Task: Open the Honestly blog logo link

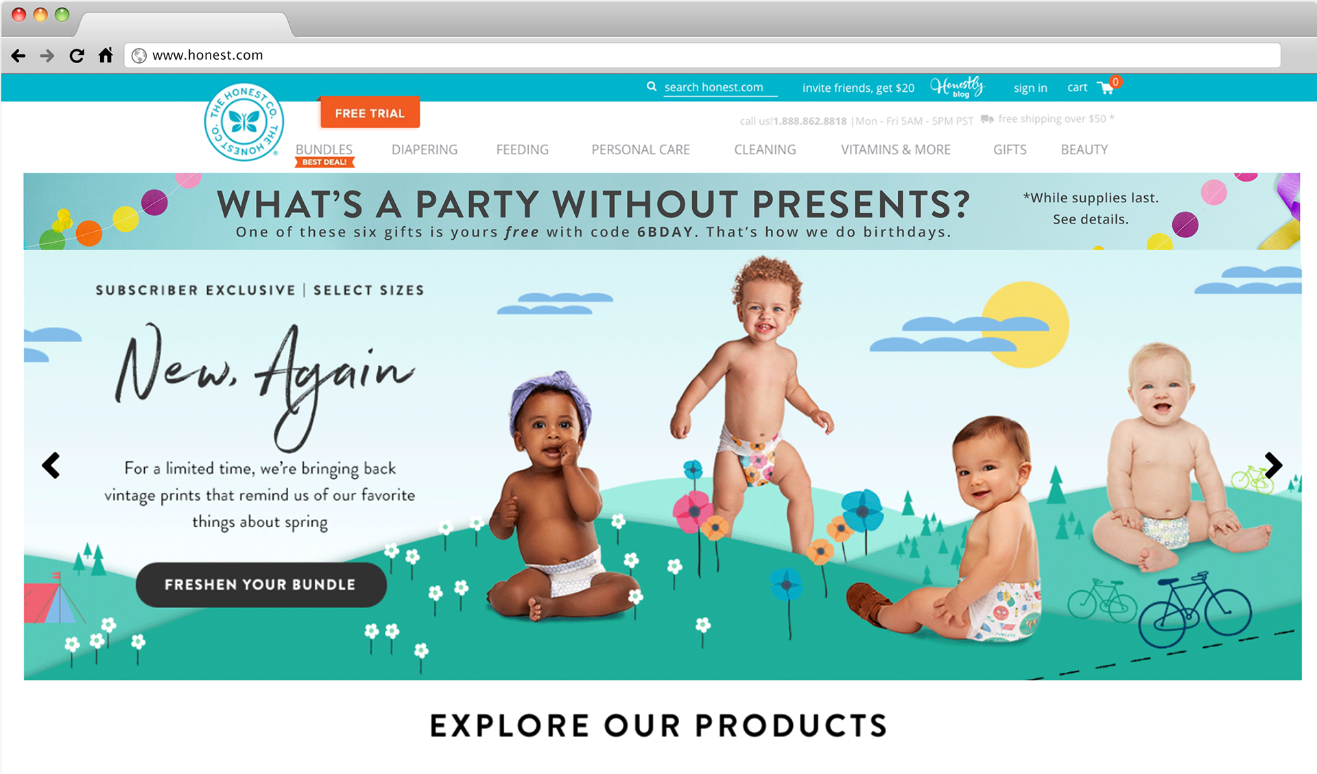Action: [958, 87]
